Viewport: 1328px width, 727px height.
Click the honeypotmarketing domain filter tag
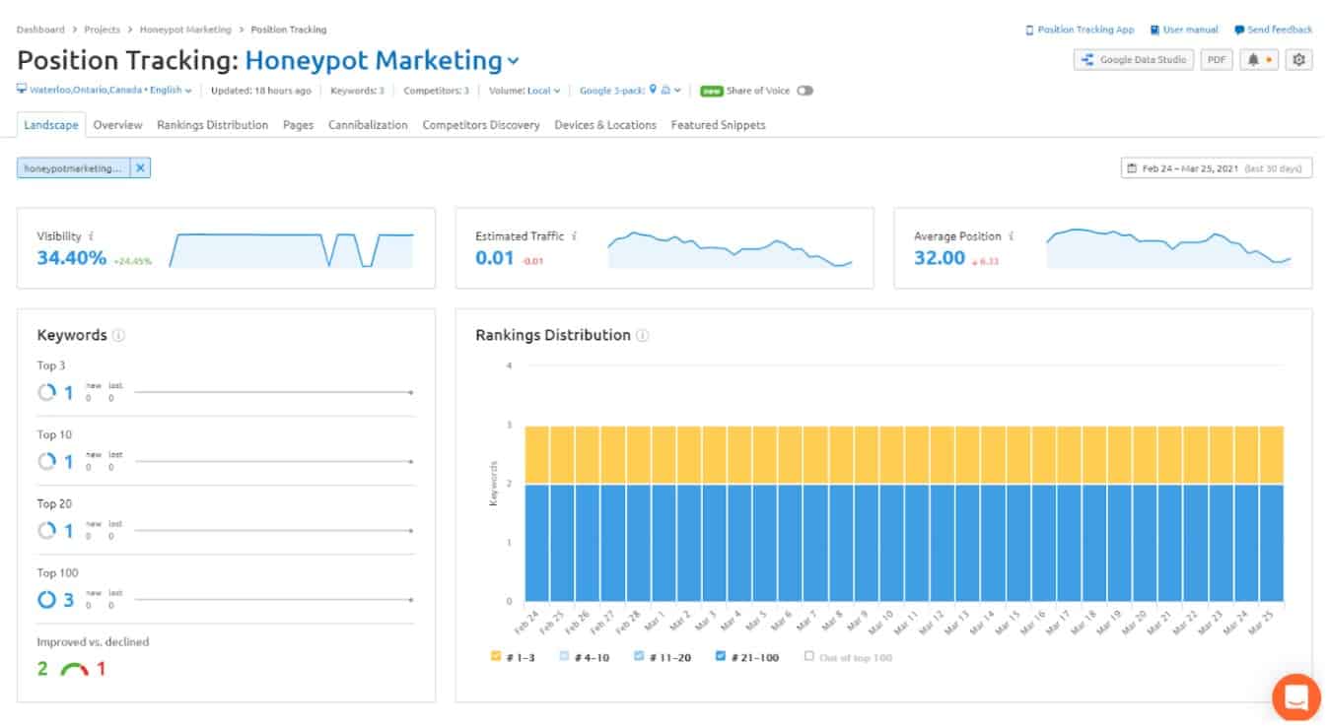coord(73,168)
